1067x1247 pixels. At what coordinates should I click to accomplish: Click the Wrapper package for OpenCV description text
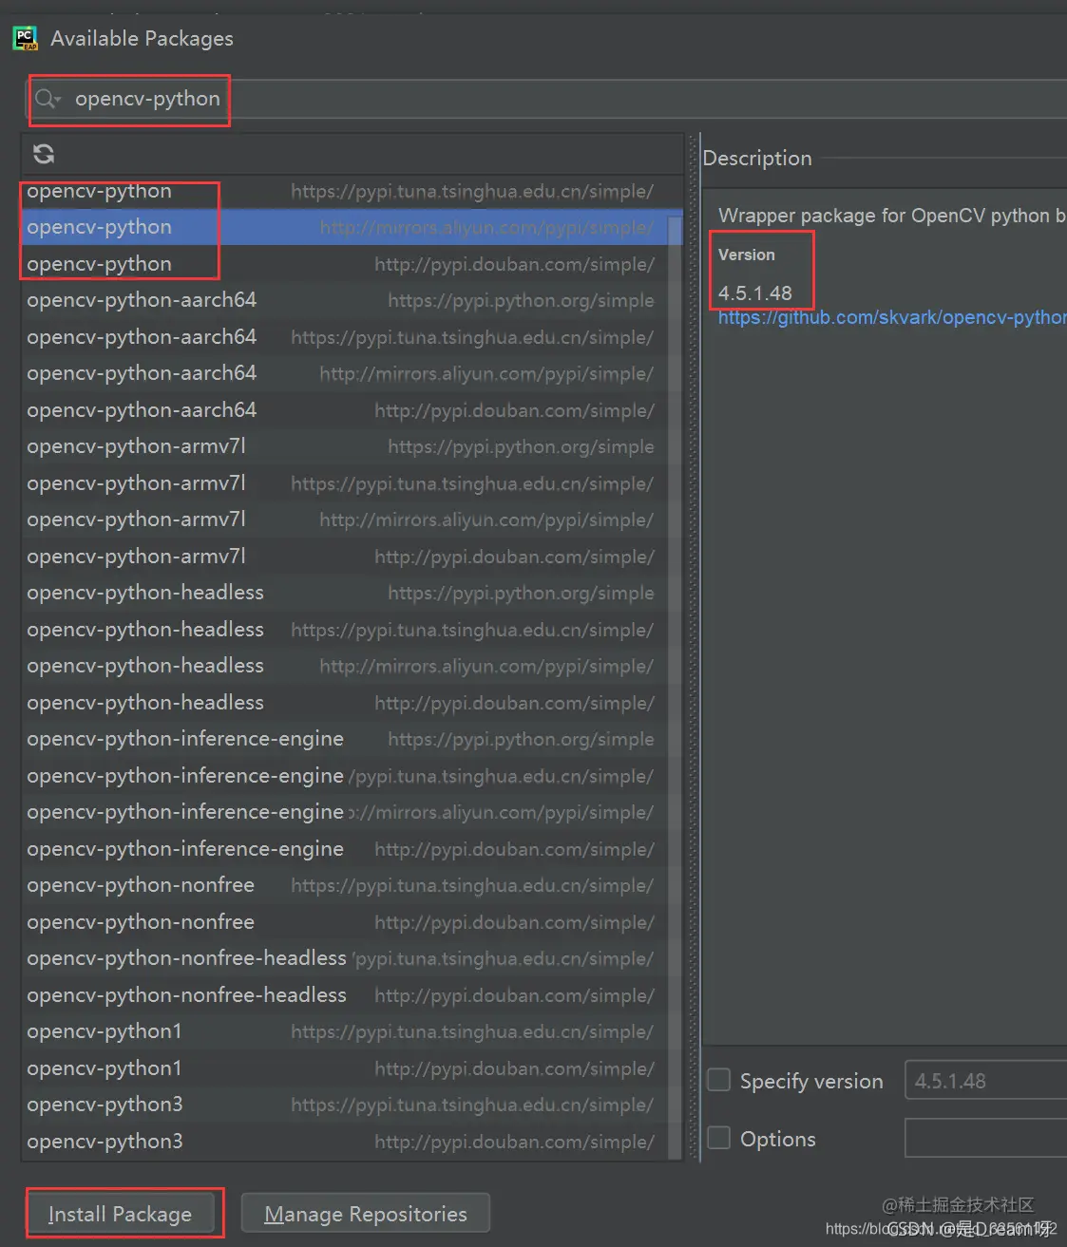(892, 216)
